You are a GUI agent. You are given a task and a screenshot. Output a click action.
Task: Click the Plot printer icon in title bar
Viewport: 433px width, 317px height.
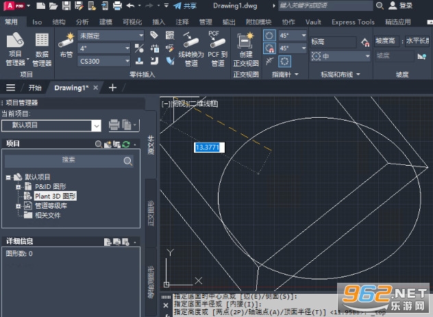point(117,5)
